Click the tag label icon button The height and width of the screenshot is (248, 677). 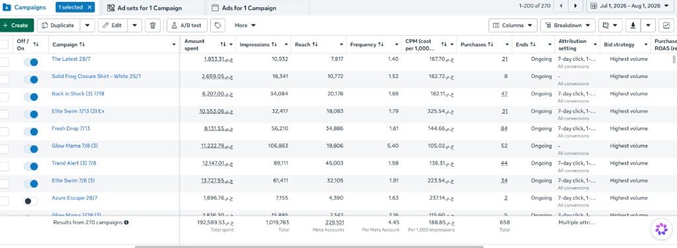tap(218, 26)
